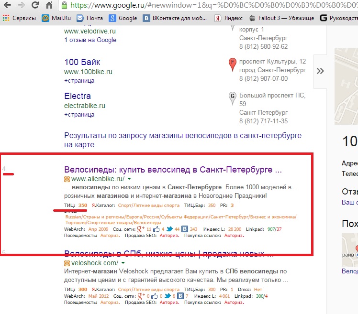Open the Mail.Ru bookmark

56,18
